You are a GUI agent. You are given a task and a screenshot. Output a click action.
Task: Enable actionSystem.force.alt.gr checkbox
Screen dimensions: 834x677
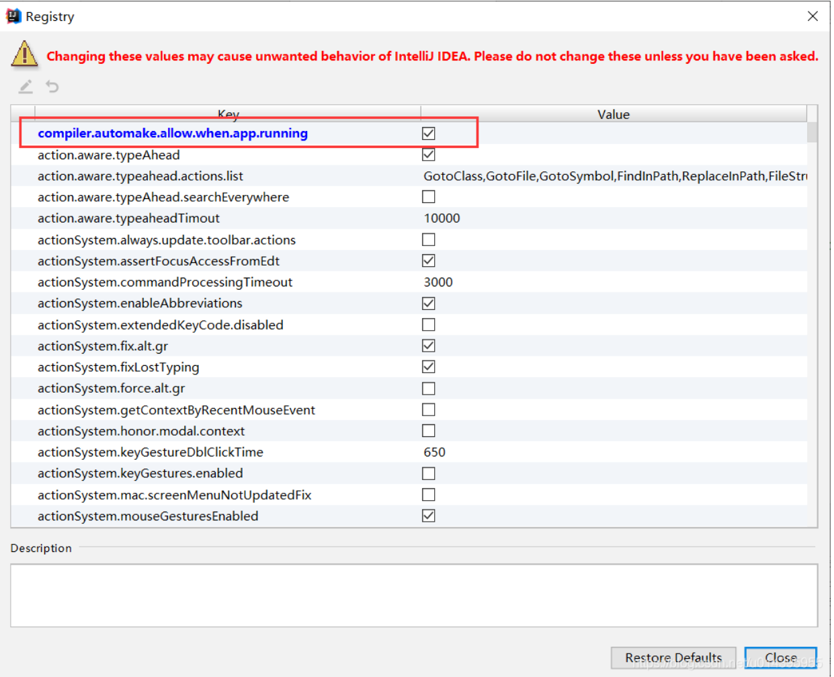pos(429,389)
